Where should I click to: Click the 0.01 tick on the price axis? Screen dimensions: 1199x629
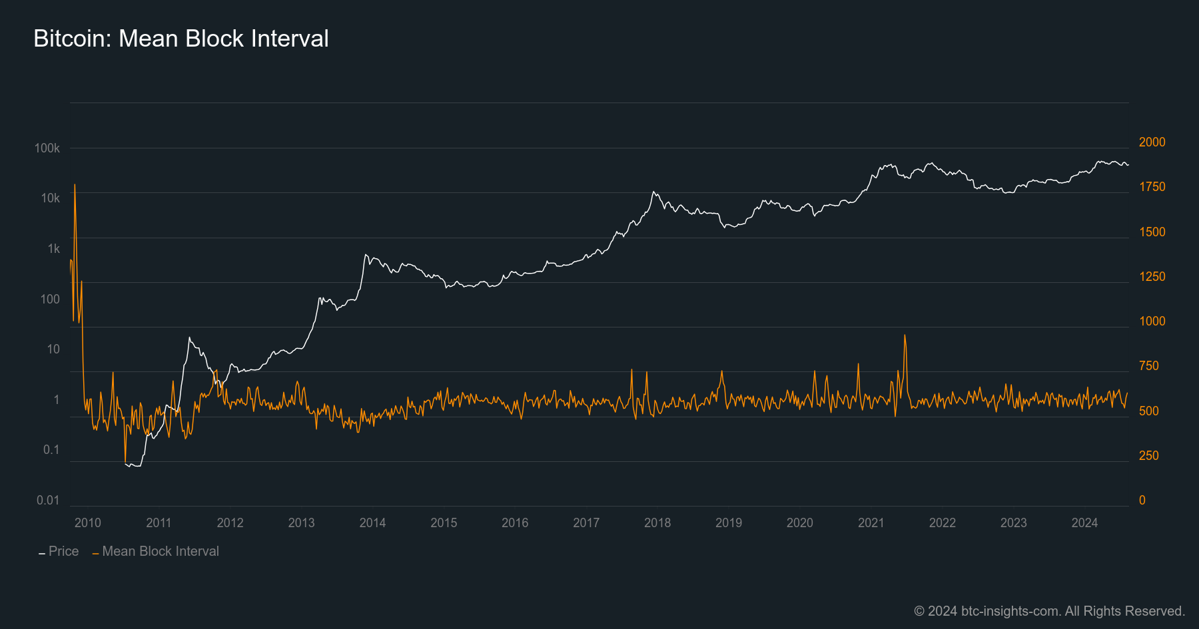pyautogui.click(x=48, y=500)
